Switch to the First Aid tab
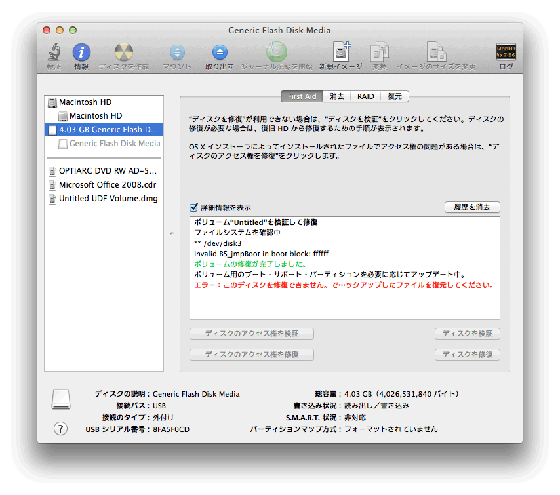The image size is (560, 495). [302, 96]
